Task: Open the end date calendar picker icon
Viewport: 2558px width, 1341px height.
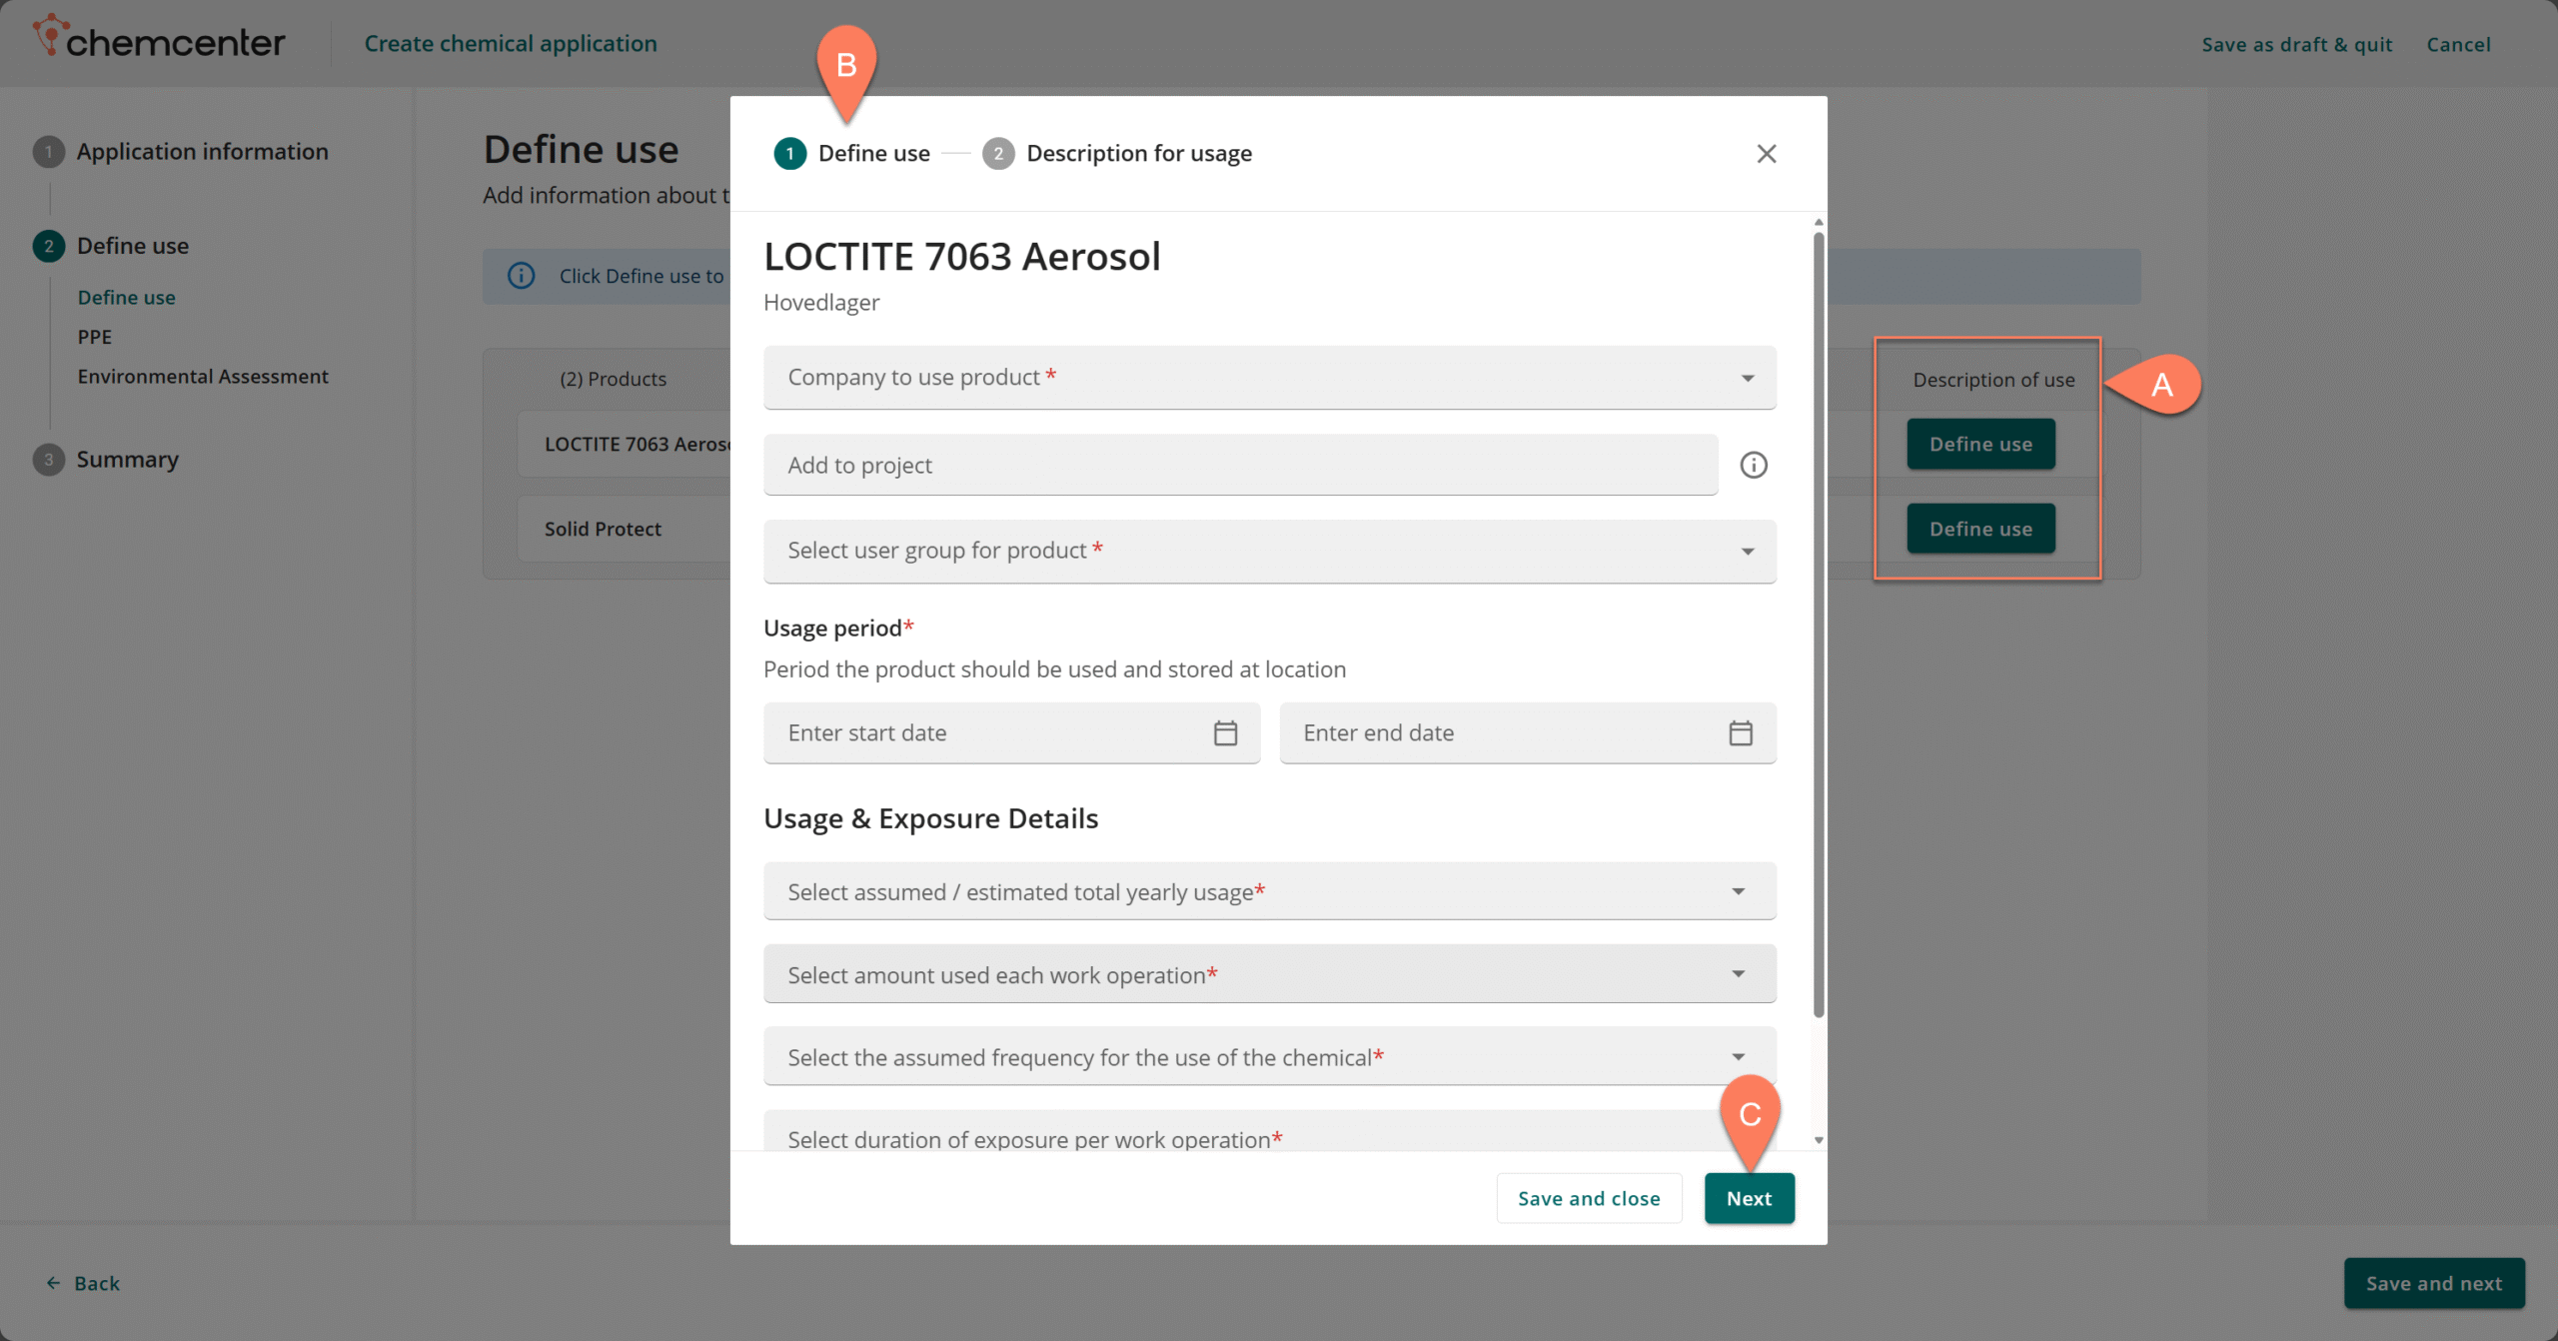Action: (x=1740, y=732)
